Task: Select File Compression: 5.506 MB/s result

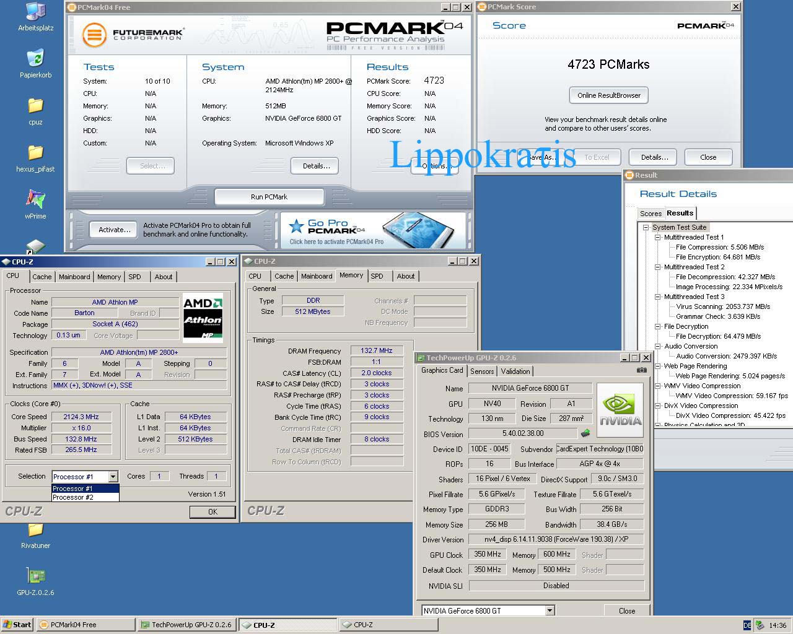Action: (x=719, y=247)
